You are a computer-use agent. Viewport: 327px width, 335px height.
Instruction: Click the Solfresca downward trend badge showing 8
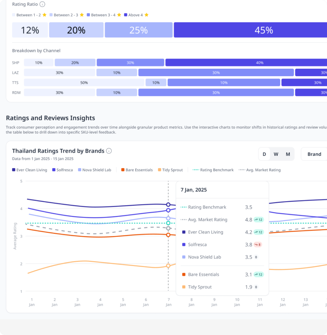258,245
